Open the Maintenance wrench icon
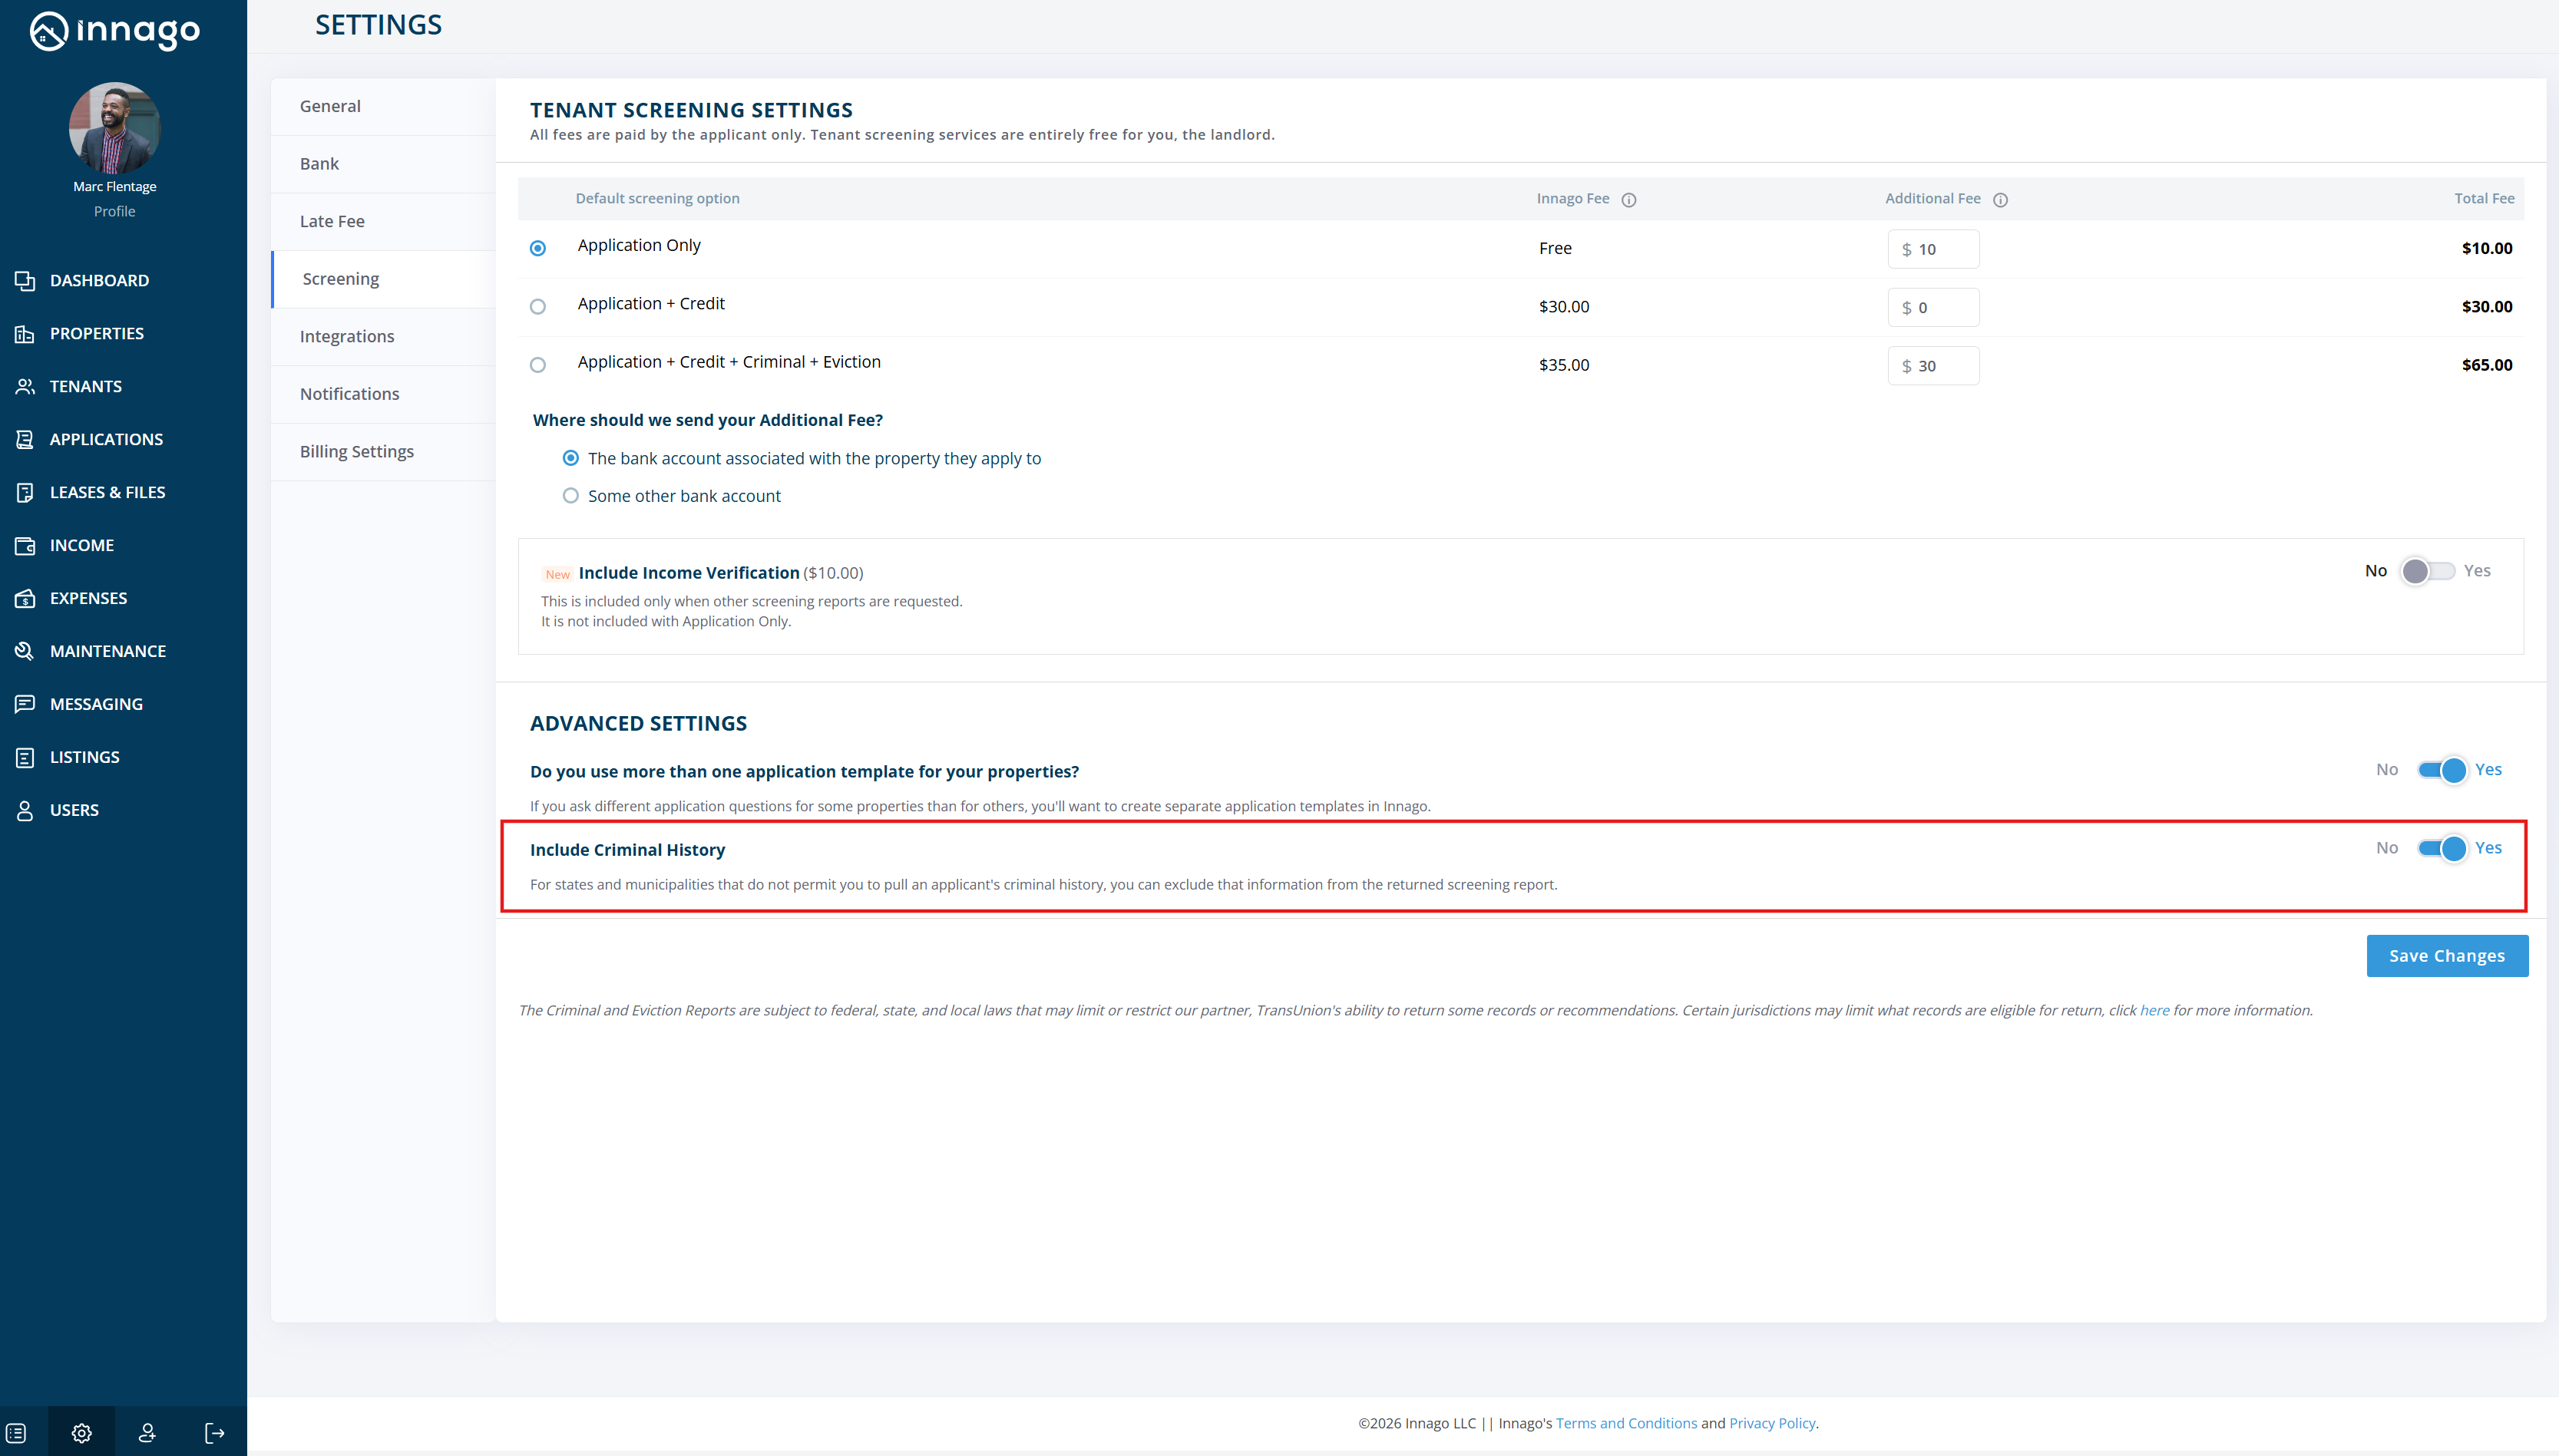Viewport: 2559px width, 1456px height. 25,651
